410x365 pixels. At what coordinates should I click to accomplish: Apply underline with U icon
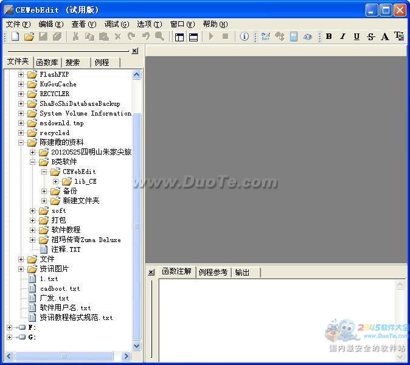point(356,36)
